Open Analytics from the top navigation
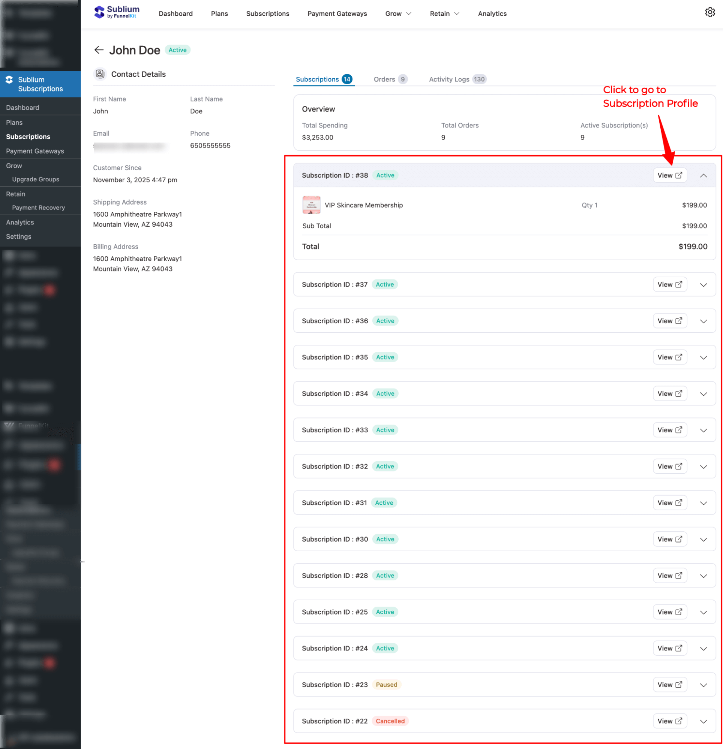This screenshot has height=749, width=723. tap(492, 13)
